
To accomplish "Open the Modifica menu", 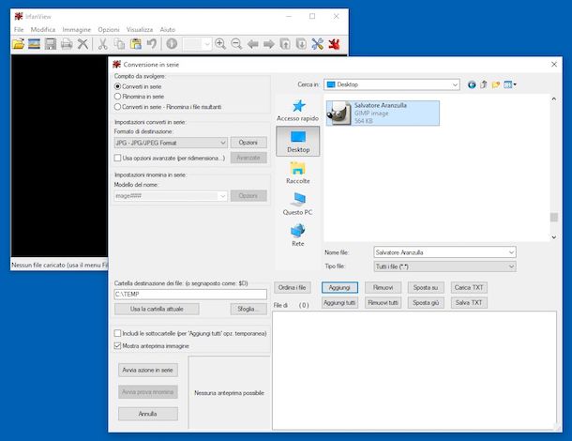I will 43,30.
